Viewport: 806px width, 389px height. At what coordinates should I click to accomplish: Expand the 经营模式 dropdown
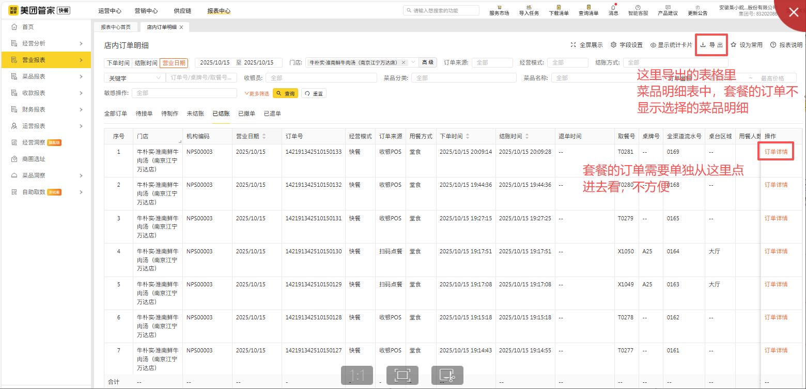click(x=567, y=62)
